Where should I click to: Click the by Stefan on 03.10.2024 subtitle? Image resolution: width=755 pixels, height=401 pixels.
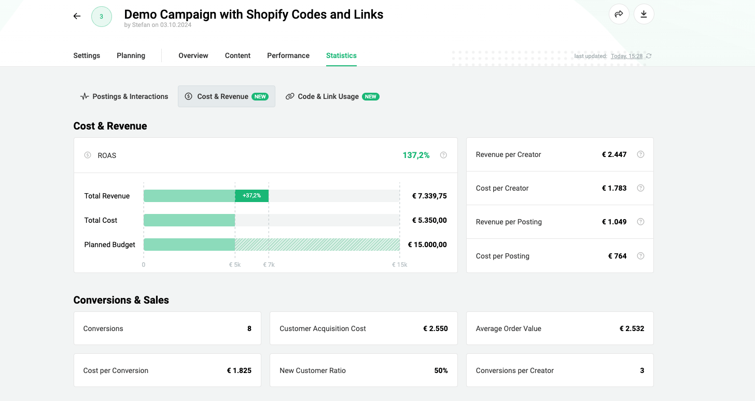158,25
